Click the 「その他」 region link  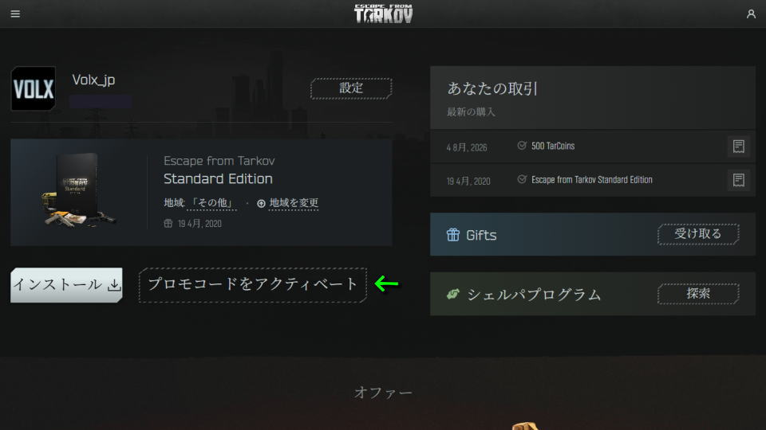(211, 203)
